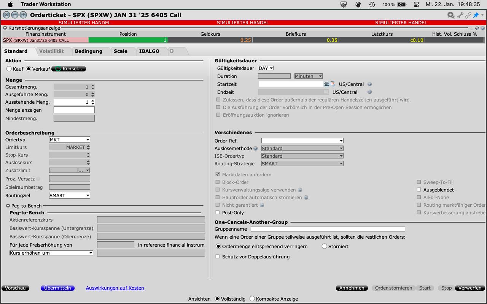
Task: Check the Ausgeblendet option
Action: click(x=419, y=190)
